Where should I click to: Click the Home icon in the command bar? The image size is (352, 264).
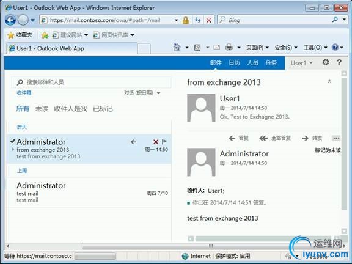pyautogui.click(x=177, y=47)
